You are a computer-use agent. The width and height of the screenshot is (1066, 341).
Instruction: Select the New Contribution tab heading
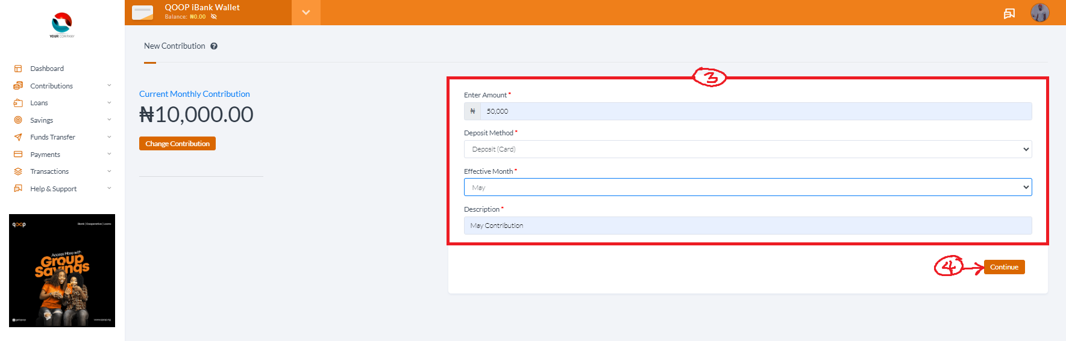point(175,46)
